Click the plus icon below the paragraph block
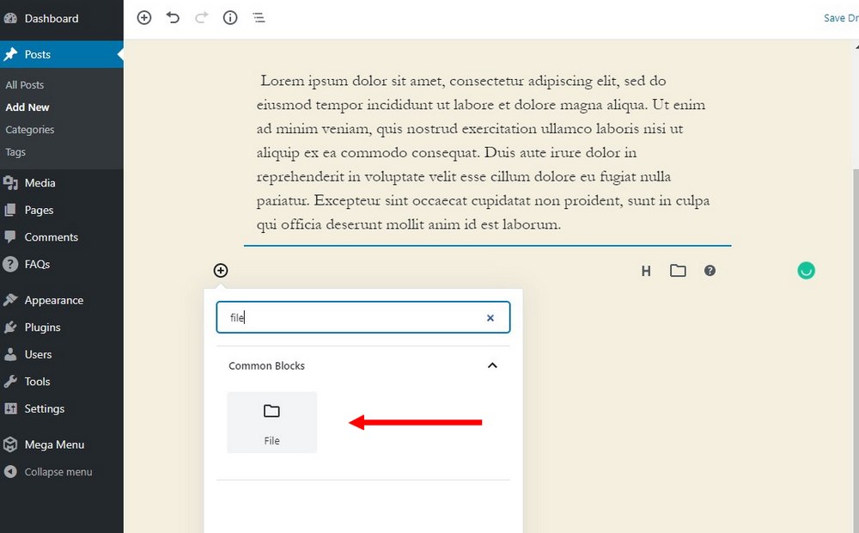 click(221, 270)
